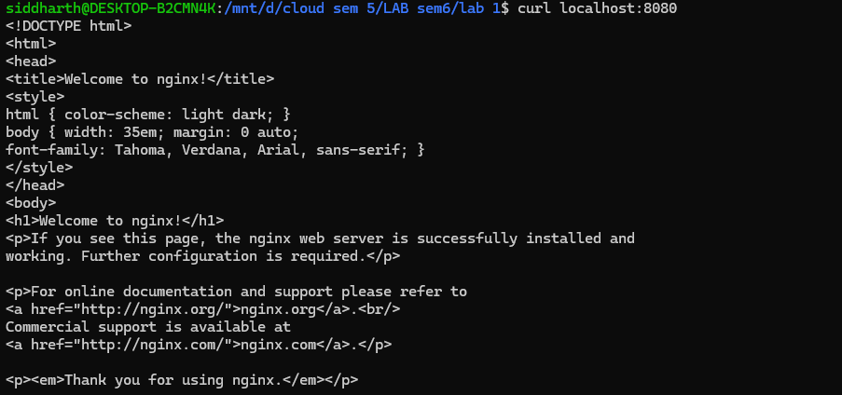The image size is (842, 395).
Task: Click the closing style tag
Action: click(x=39, y=168)
